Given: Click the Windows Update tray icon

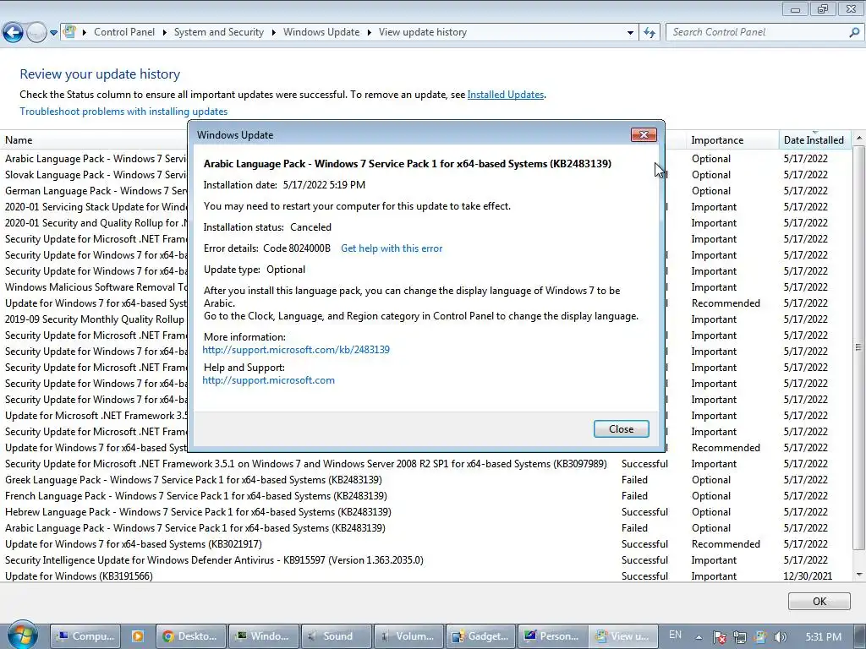Looking at the screenshot, I should [x=760, y=637].
